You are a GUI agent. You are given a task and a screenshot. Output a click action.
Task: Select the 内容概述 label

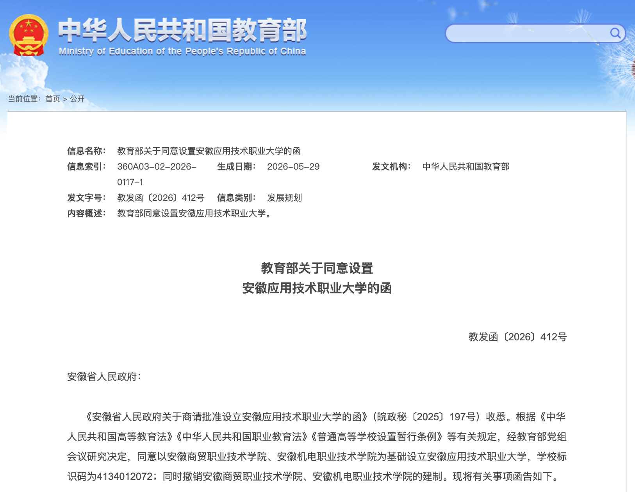pos(86,213)
